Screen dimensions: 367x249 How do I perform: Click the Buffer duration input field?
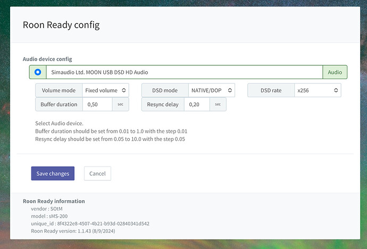(97, 105)
